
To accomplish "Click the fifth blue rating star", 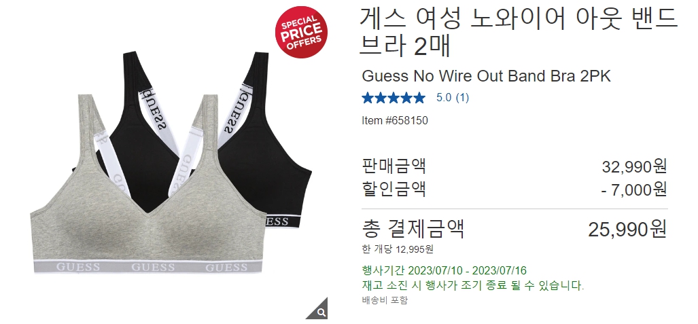I will point(419,98).
